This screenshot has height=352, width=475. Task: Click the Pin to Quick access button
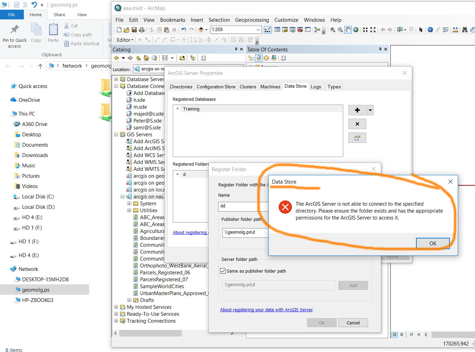[14, 36]
